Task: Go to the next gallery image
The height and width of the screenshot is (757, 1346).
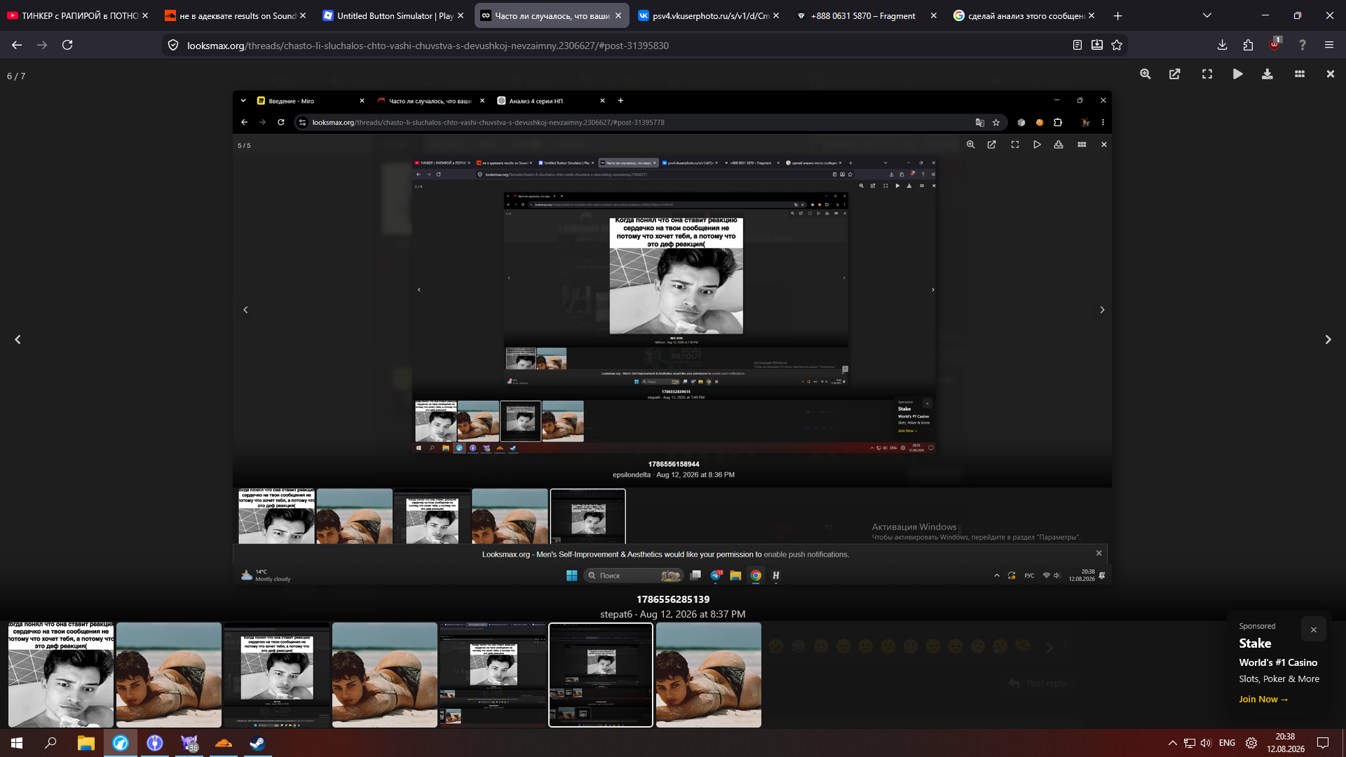Action: (1328, 340)
